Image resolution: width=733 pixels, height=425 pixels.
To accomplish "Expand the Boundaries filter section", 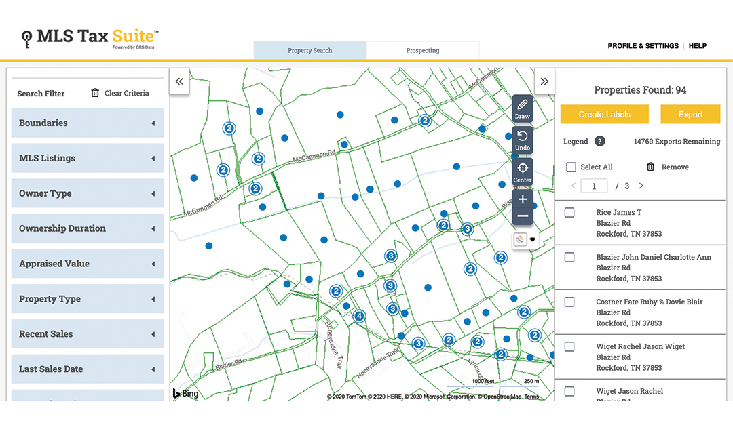I will tap(88, 123).
